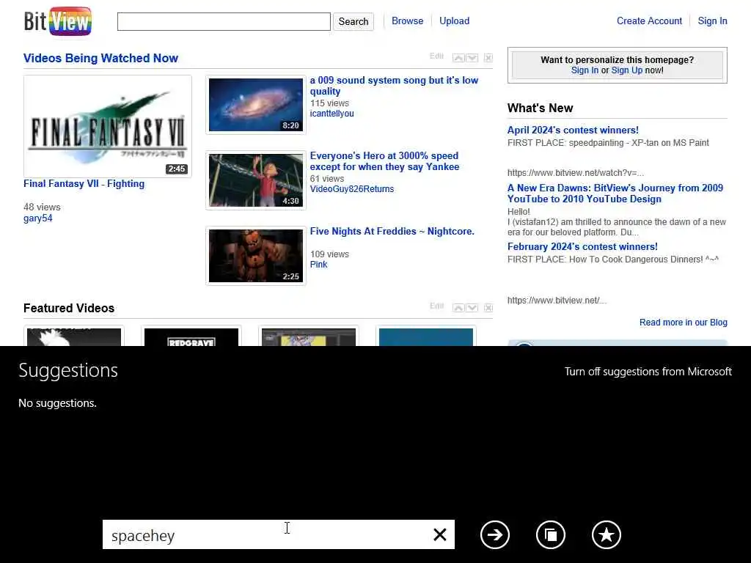The image size is (751, 563).
Task: Click Edit in Videos Being Watched Now section
Action: pyautogui.click(x=436, y=56)
